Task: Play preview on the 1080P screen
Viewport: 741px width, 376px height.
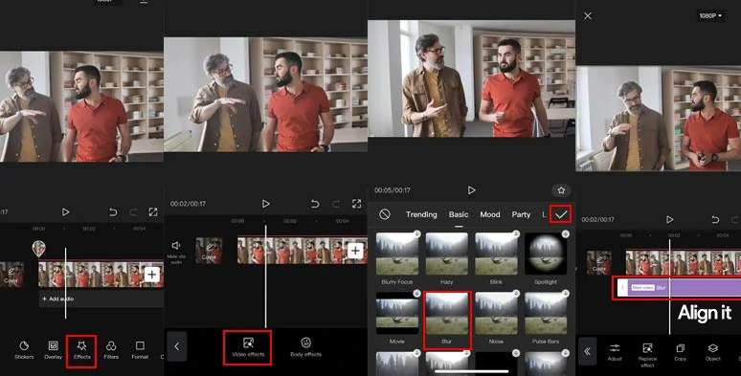Action: 669,220
